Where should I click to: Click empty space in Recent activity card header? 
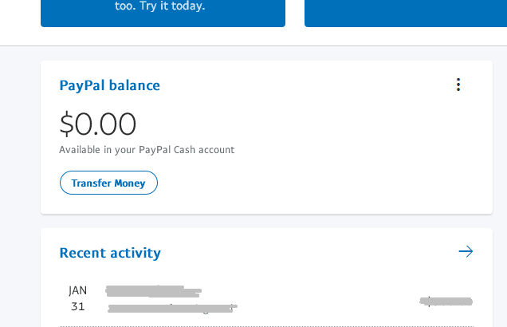coord(311,253)
